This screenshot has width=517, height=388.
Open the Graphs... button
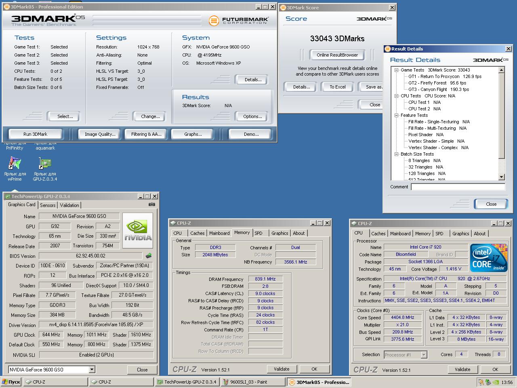pyautogui.click(x=193, y=134)
